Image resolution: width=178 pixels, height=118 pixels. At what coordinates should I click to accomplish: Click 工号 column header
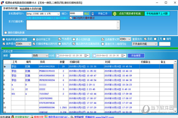coord(18,62)
